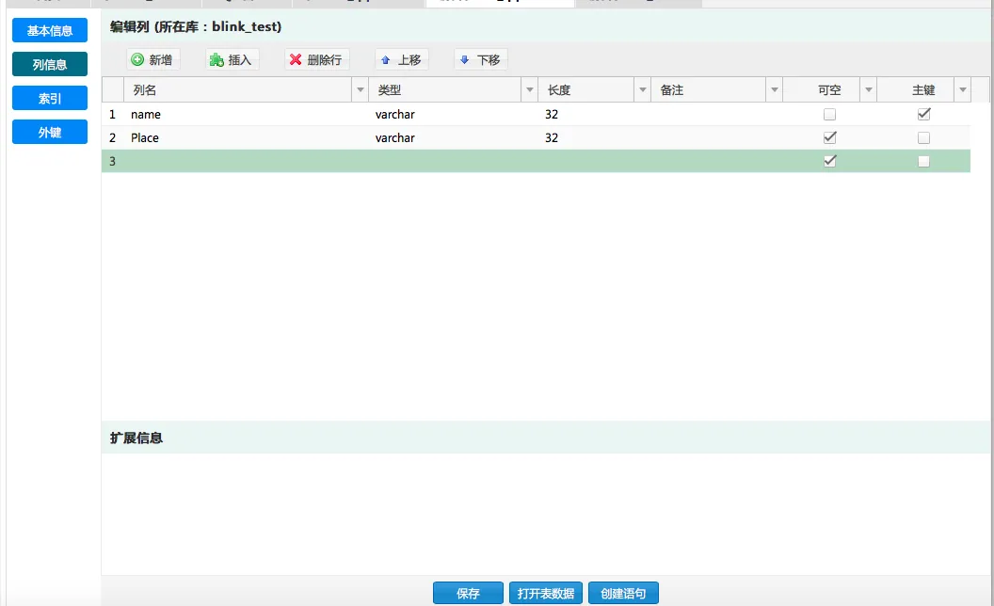Open the 备注 column header dropdown
994x606 pixels.
point(774,90)
